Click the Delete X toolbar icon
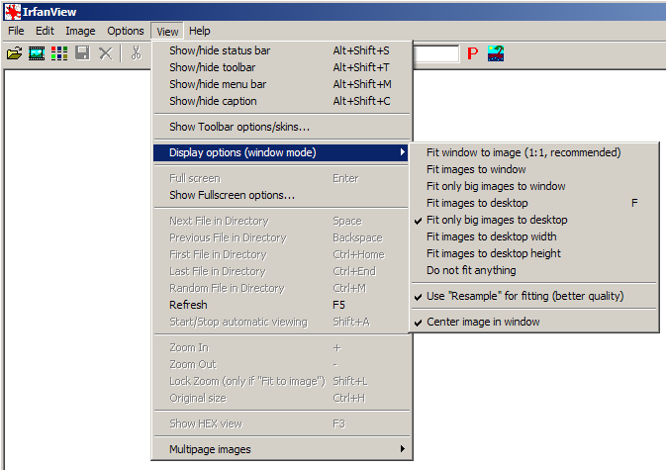 (x=105, y=53)
